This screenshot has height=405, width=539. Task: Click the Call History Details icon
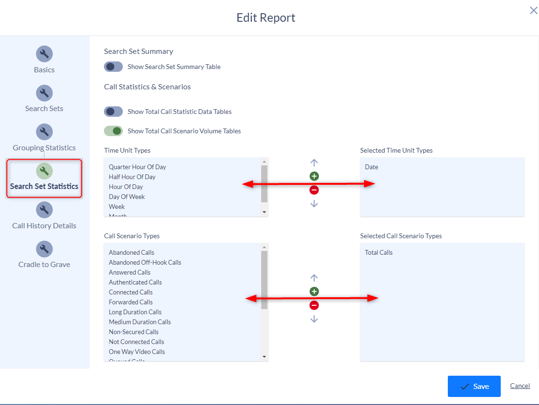pos(44,210)
